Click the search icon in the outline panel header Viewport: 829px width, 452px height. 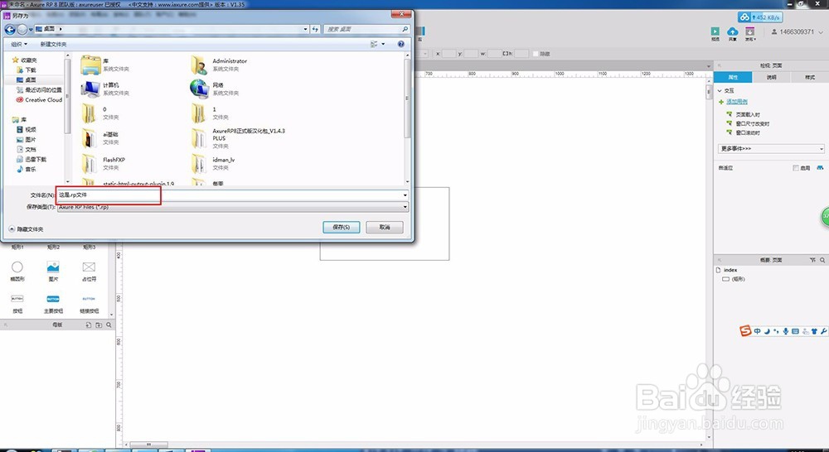click(x=822, y=260)
